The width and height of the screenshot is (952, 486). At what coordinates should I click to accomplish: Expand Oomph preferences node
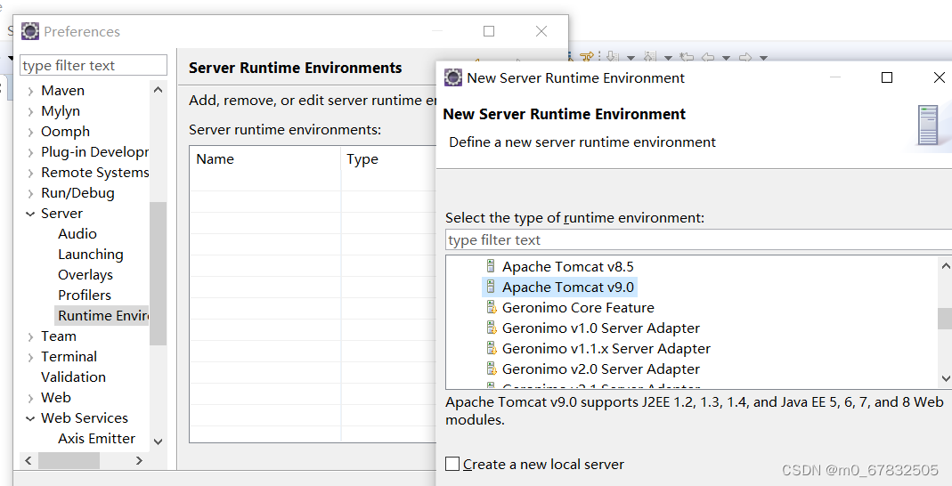(30, 133)
